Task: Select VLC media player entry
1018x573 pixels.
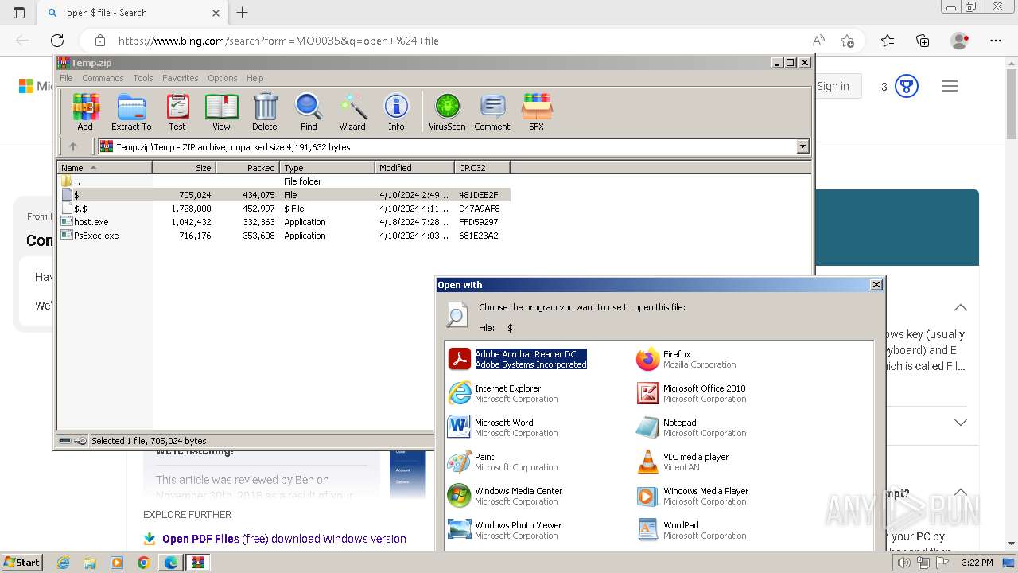Action: coord(682,462)
